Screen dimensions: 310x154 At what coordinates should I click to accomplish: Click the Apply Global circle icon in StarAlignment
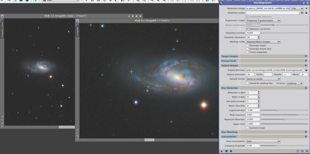point(231,151)
